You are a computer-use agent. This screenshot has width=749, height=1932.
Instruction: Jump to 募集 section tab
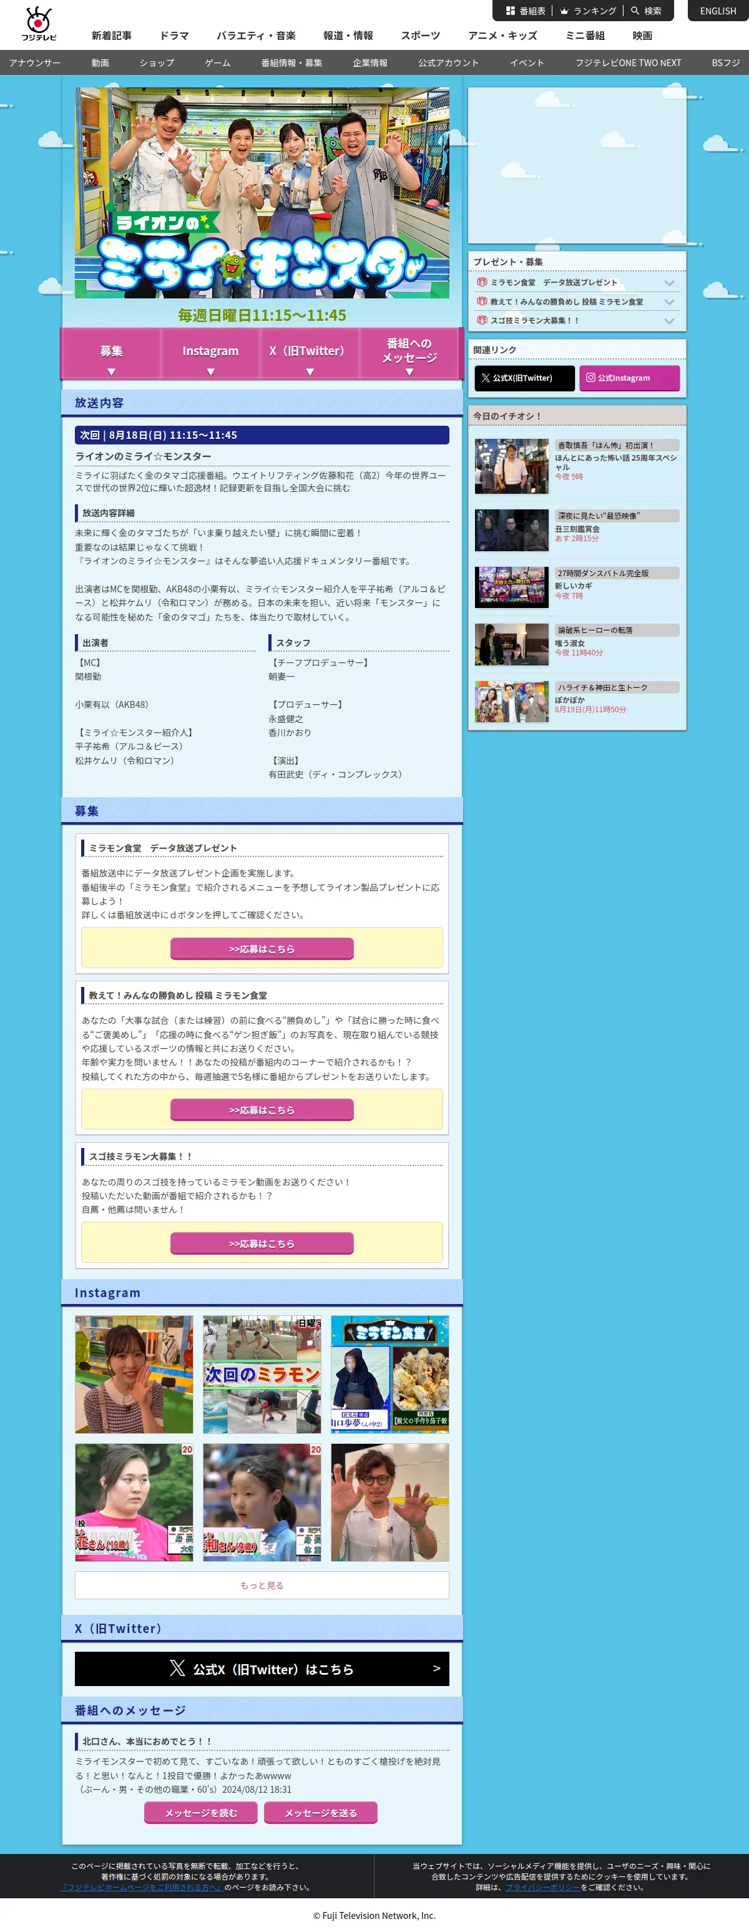111,353
